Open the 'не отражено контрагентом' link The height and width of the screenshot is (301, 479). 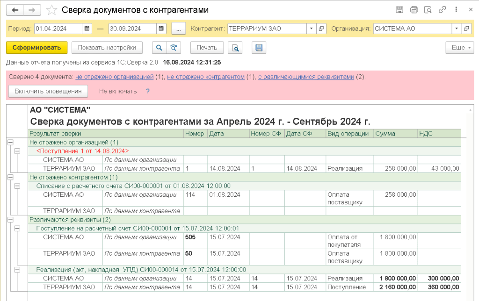coord(205,77)
